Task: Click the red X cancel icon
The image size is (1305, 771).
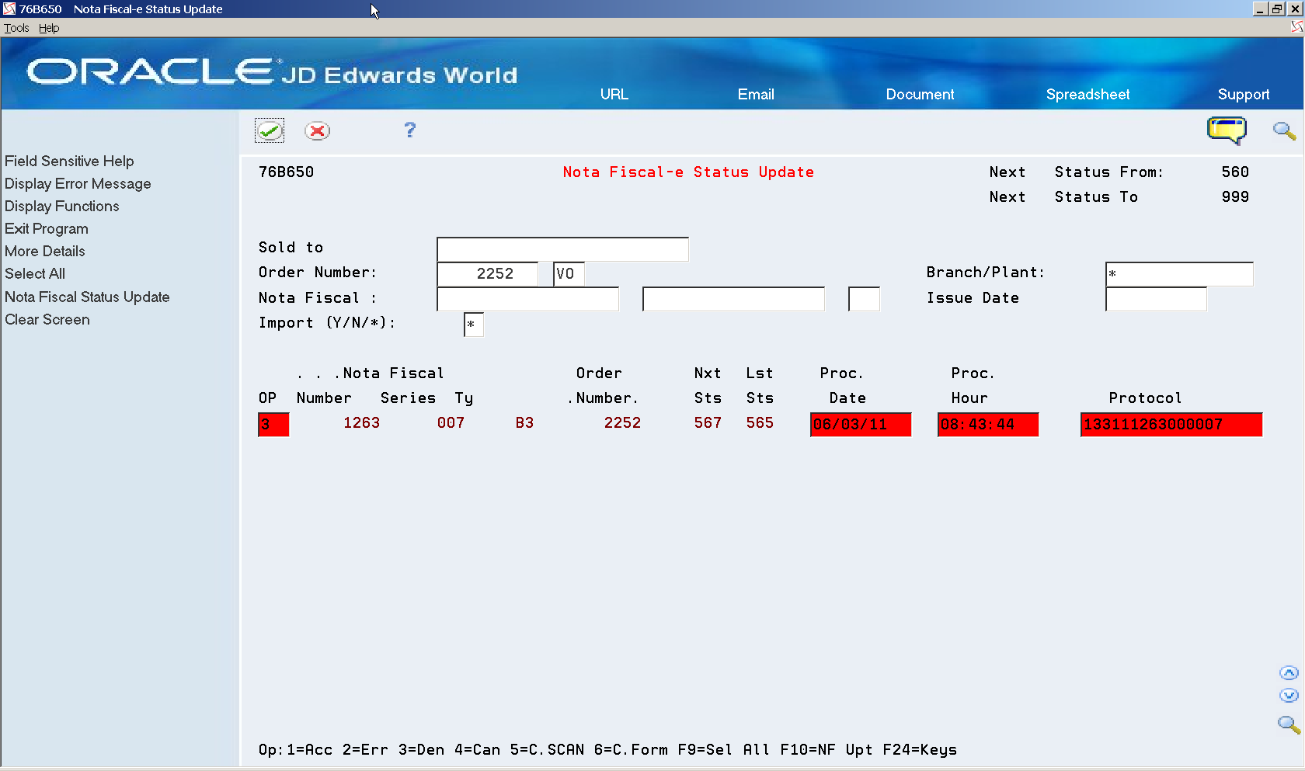Action: pyautogui.click(x=317, y=130)
